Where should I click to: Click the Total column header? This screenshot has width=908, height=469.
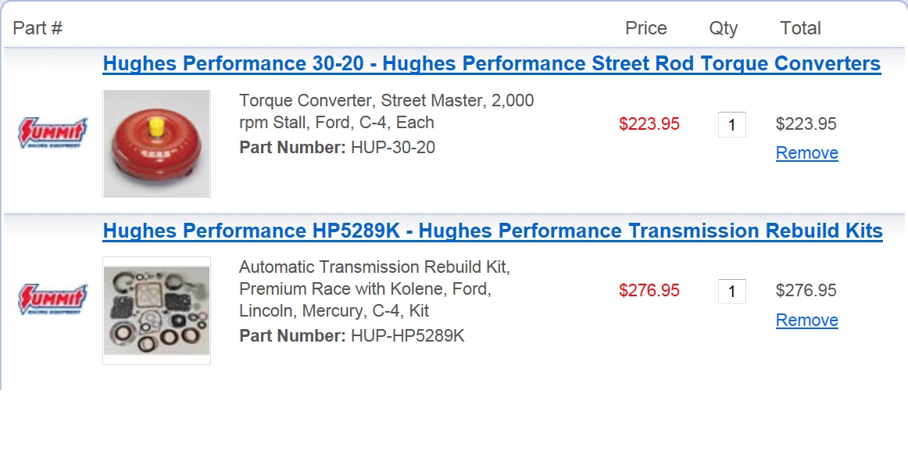pyautogui.click(x=800, y=28)
